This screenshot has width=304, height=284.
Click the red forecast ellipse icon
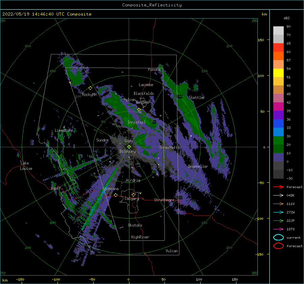pyautogui.click(x=278, y=246)
